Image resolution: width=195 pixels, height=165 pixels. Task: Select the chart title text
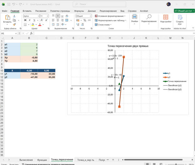[x=128, y=46]
